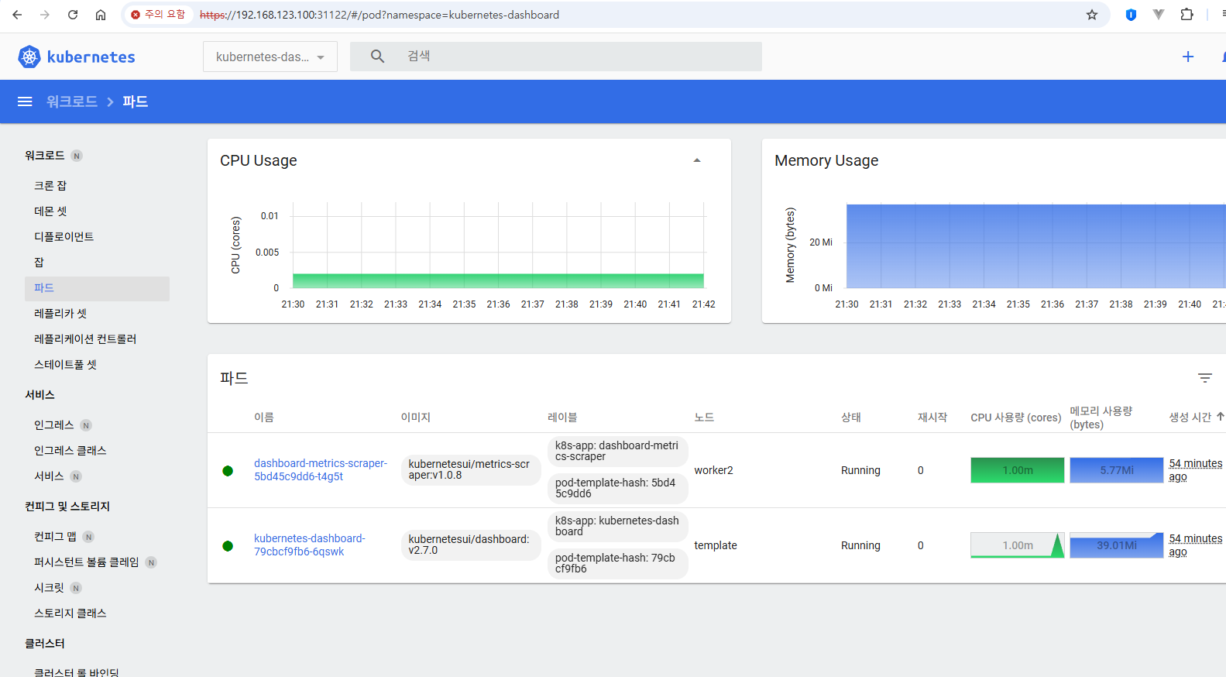Click the 1.00m CPU sparkline for metrics-scraper
Viewport: 1226px width, 677px height.
coord(1018,470)
